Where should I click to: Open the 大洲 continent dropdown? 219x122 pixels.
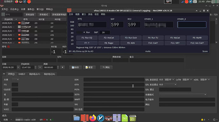click(16, 80)
